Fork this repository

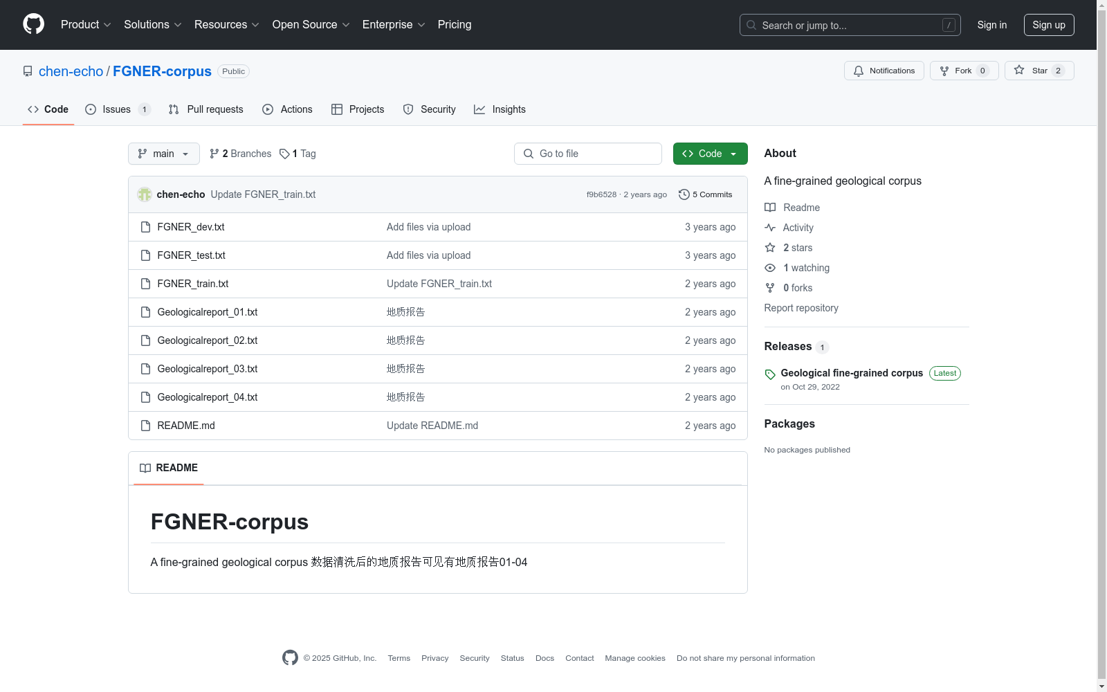click(964, 71)
